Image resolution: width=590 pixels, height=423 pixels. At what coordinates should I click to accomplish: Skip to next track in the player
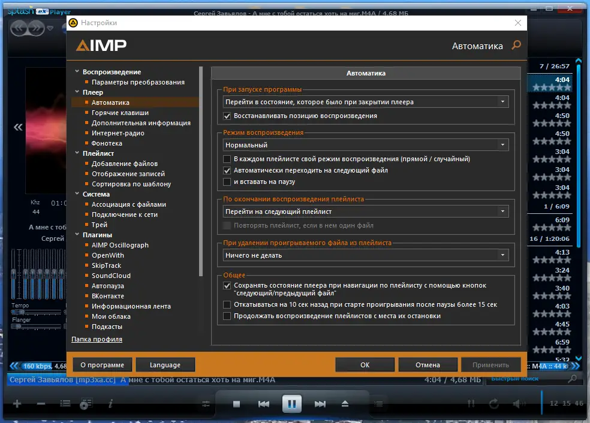pyautogui.click(x=320, y=404)
